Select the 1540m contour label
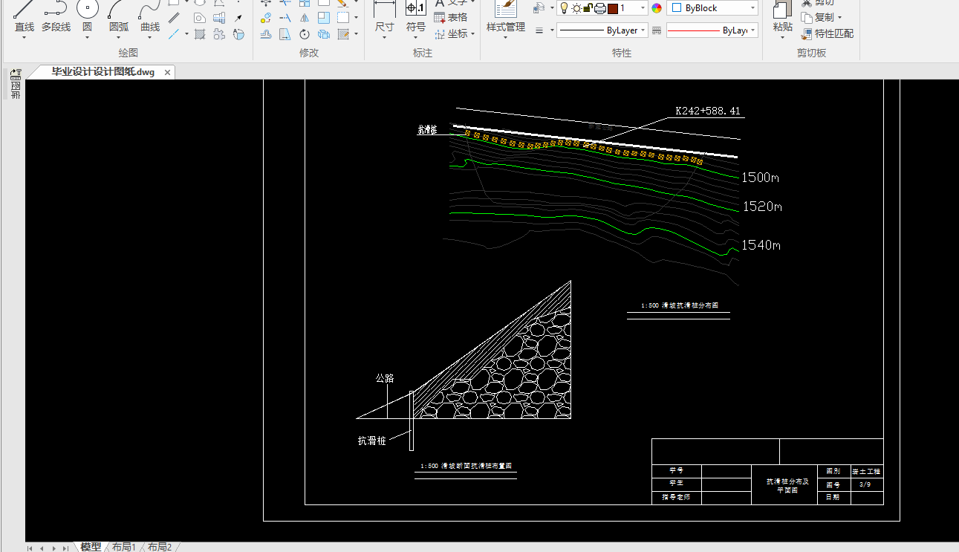The height and width of the screenshot is (552, 959). coord(761,244)
